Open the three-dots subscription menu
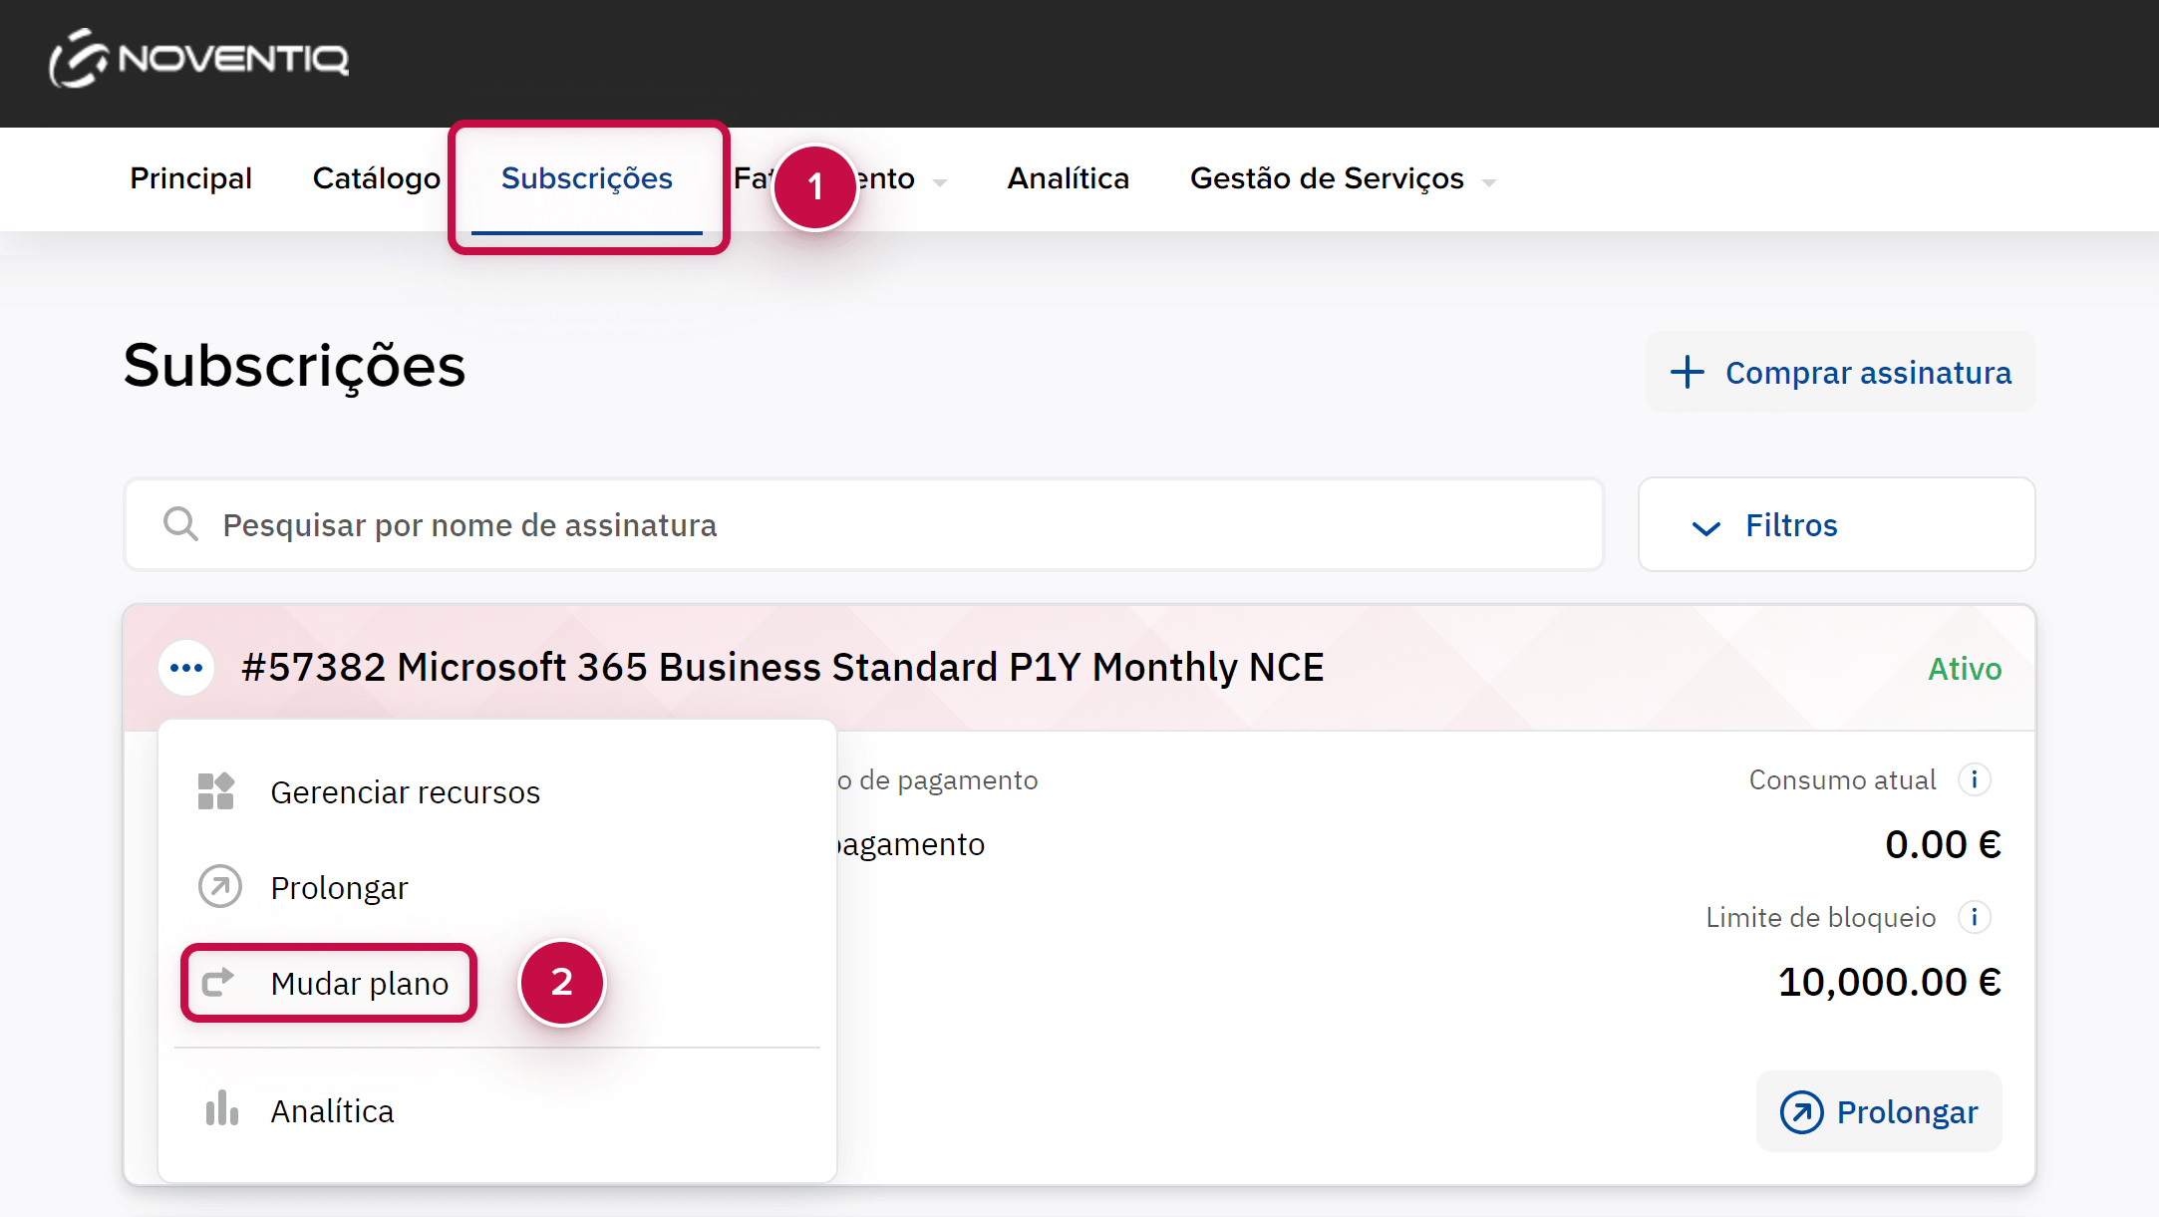 (x=186, y=668)
